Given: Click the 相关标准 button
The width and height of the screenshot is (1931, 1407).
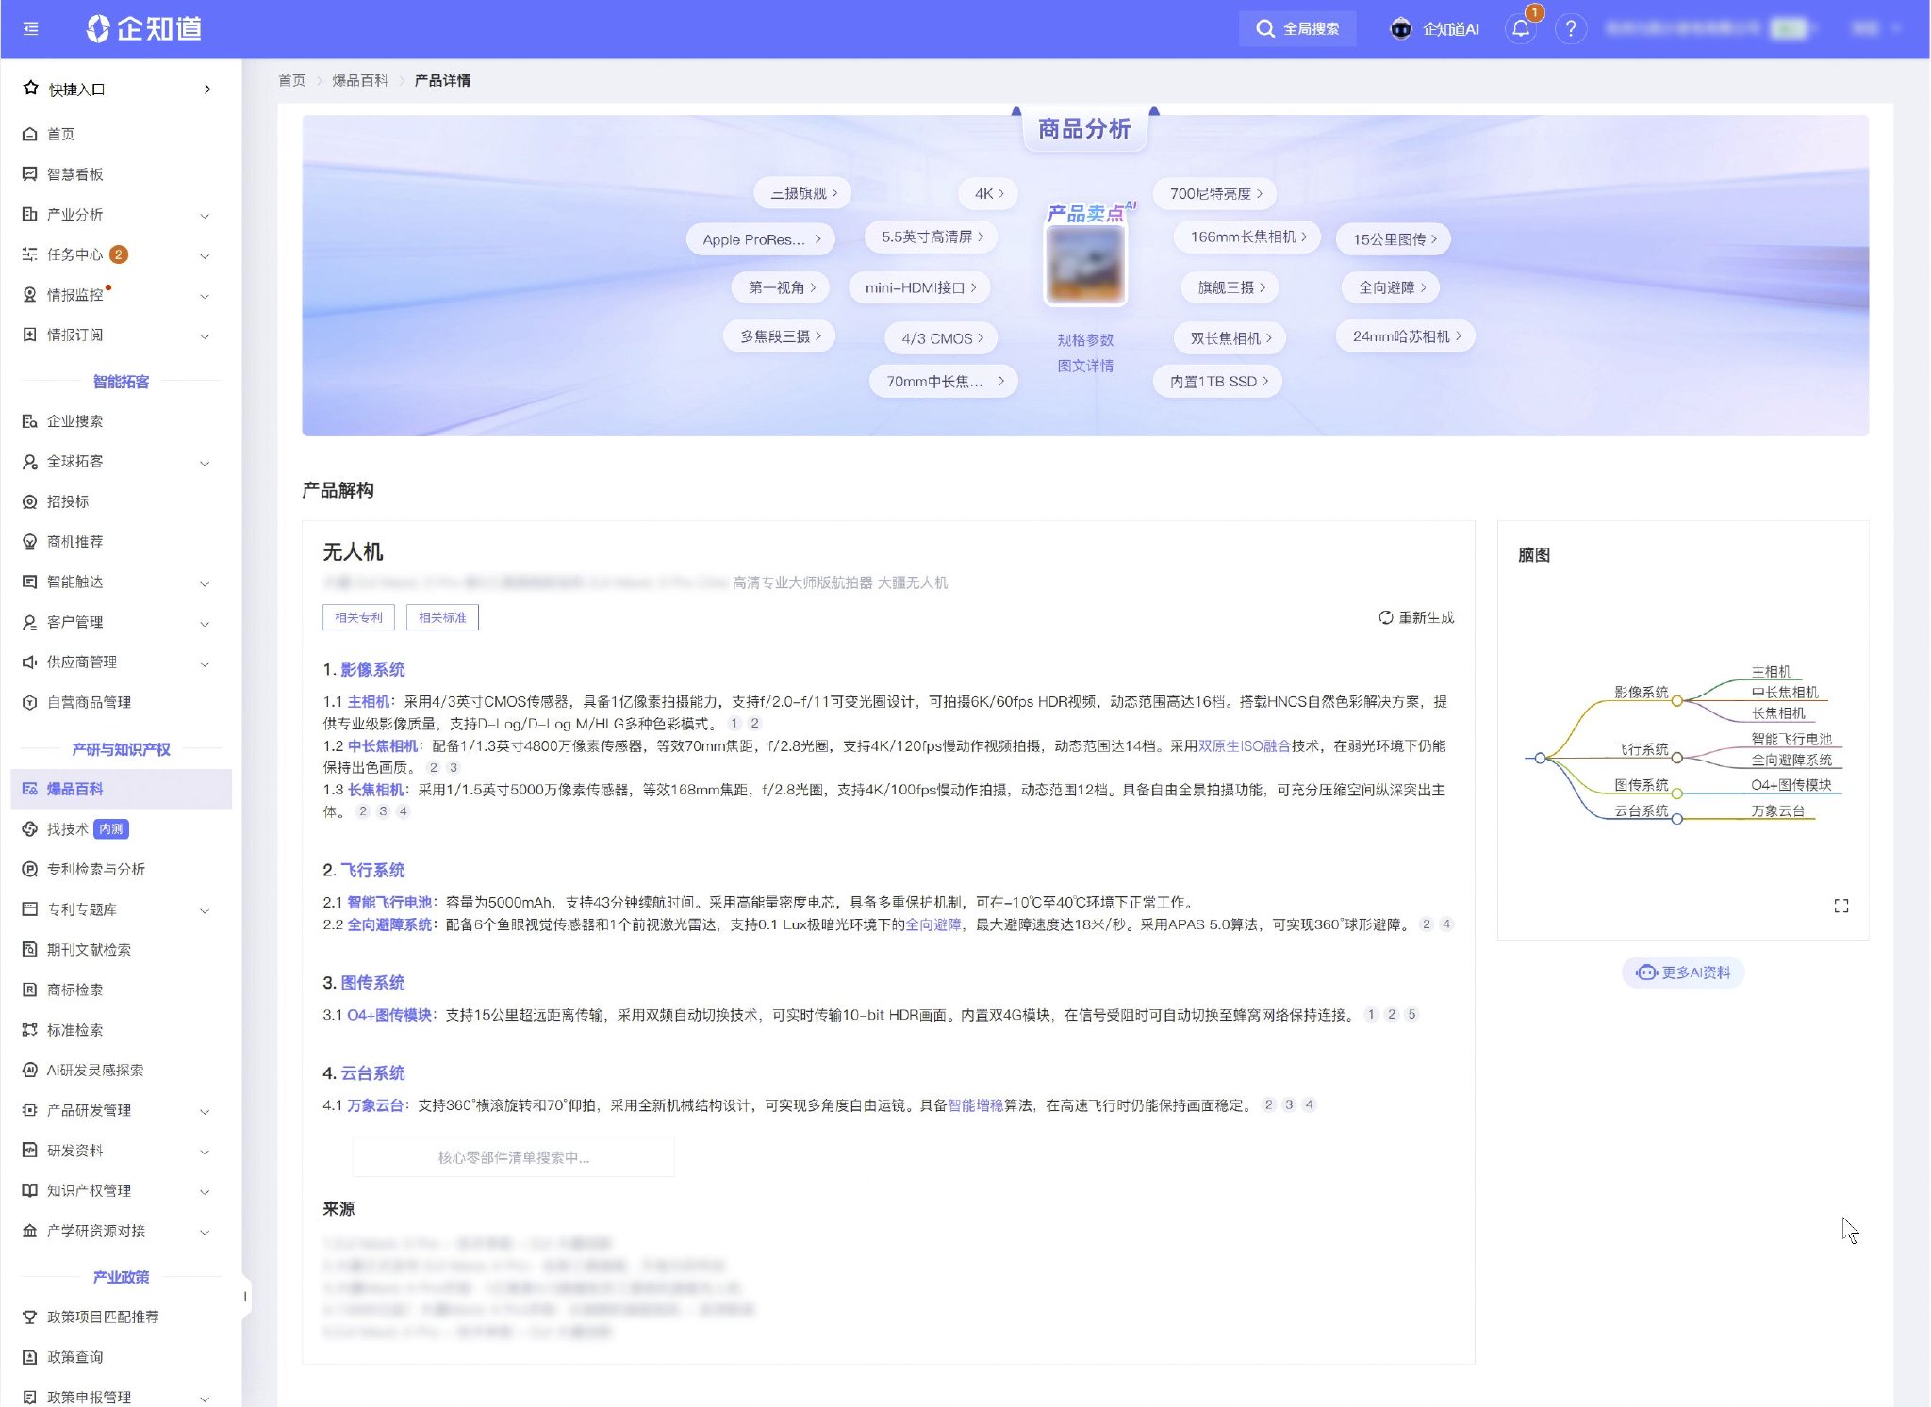Looking at the screenshot, I should tap(442, 618).
